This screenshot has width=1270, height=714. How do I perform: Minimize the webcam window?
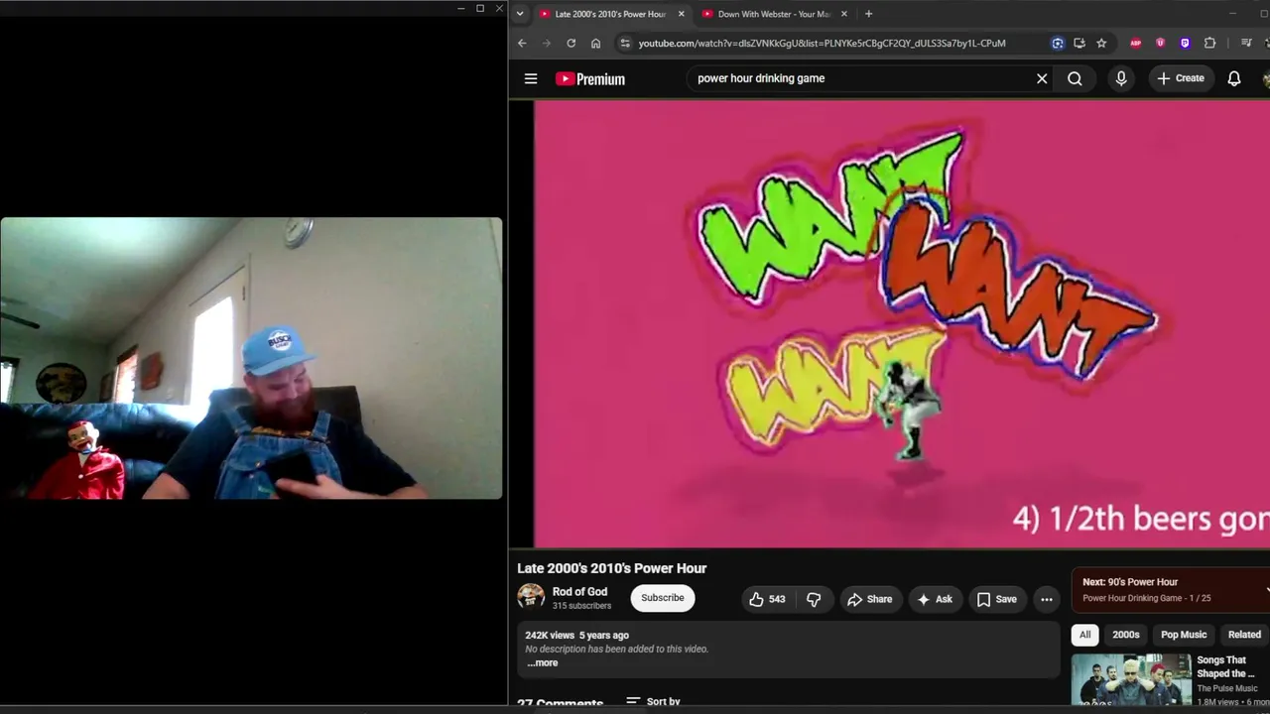tap(460, 9)
